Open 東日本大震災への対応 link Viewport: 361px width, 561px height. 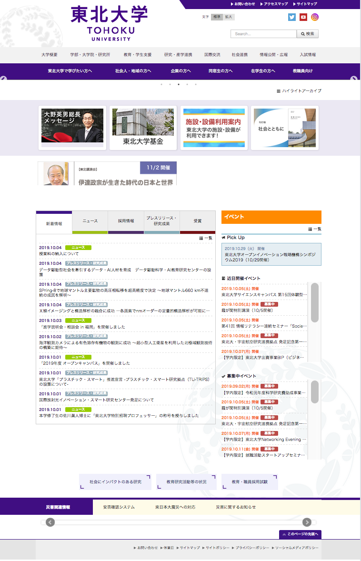175,507
